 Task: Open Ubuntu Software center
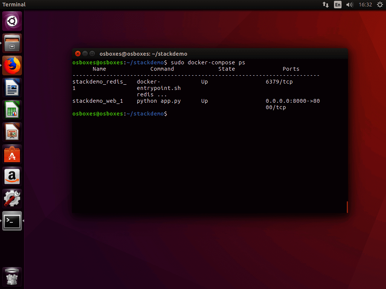click(x=12, y=154)
